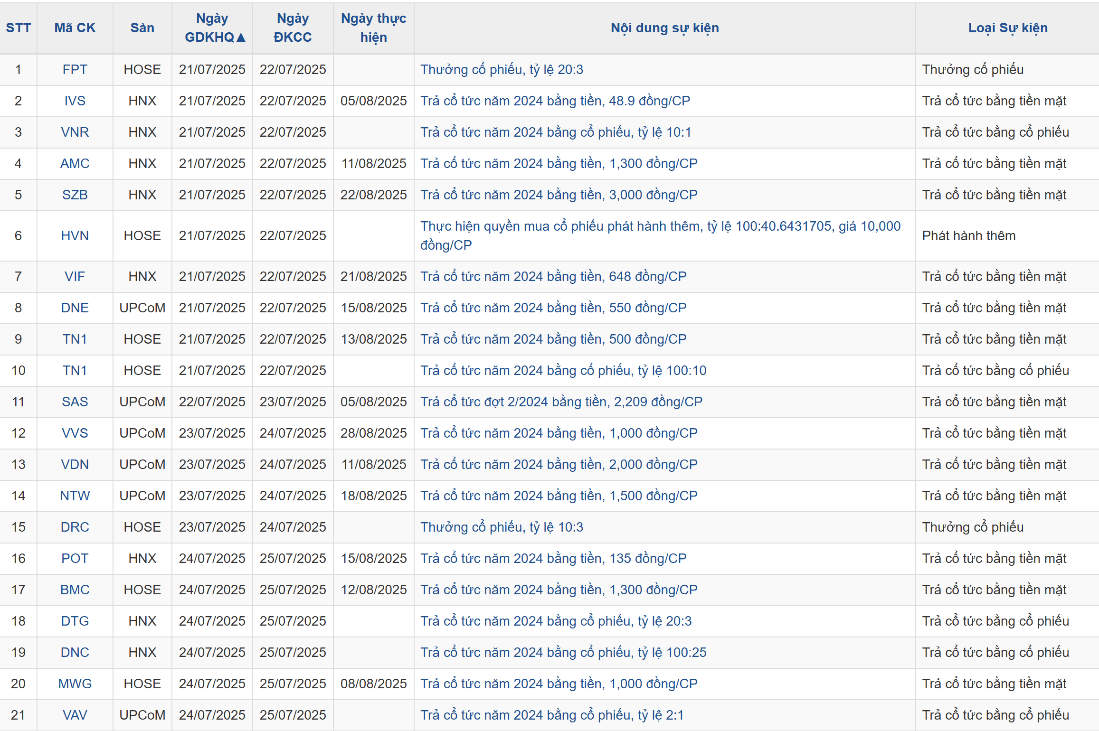Open SAS dividend event 2,209 đồng/CP
The image size is (1099, 731).
coord(561,402)
